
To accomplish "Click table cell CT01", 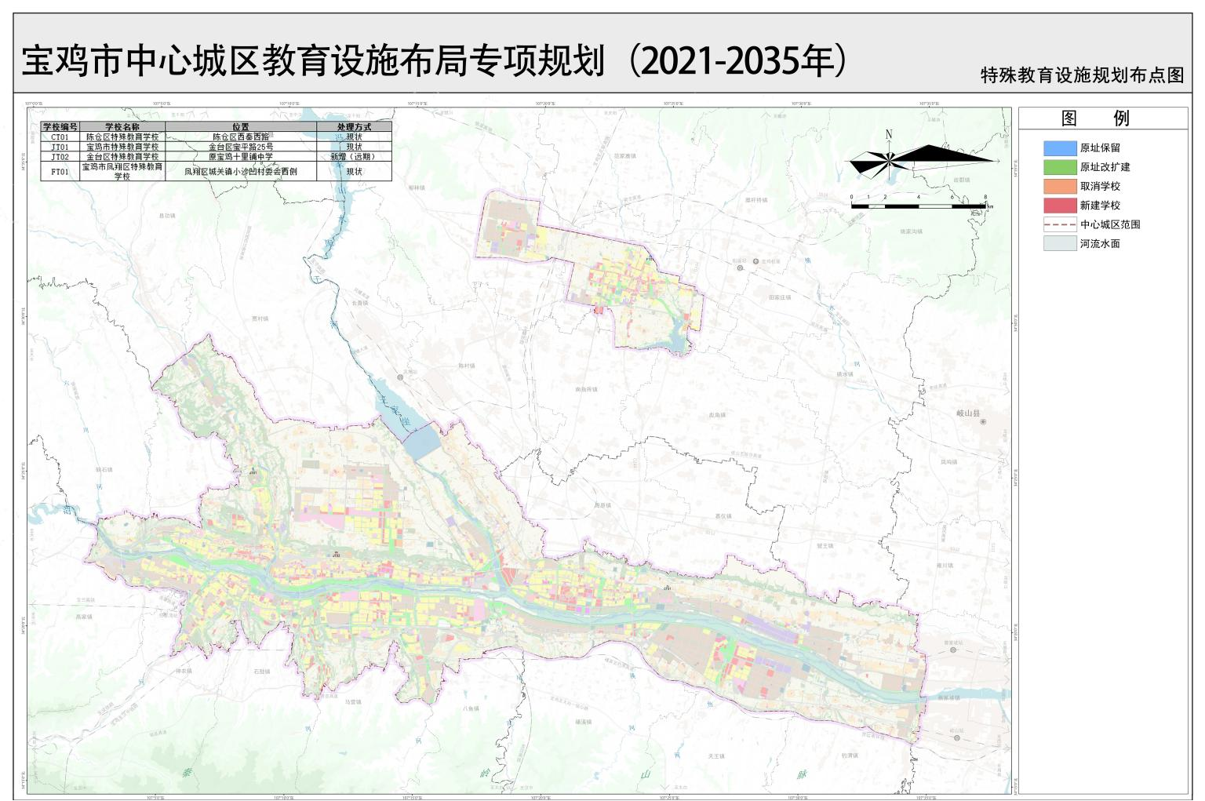I will 60,137.
